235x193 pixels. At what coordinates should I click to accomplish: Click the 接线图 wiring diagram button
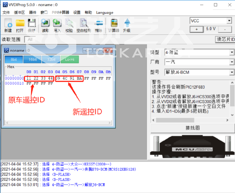[193, 128]
